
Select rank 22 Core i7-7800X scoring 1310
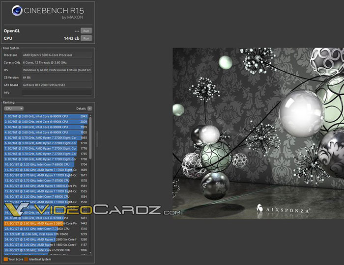[46, 229]
